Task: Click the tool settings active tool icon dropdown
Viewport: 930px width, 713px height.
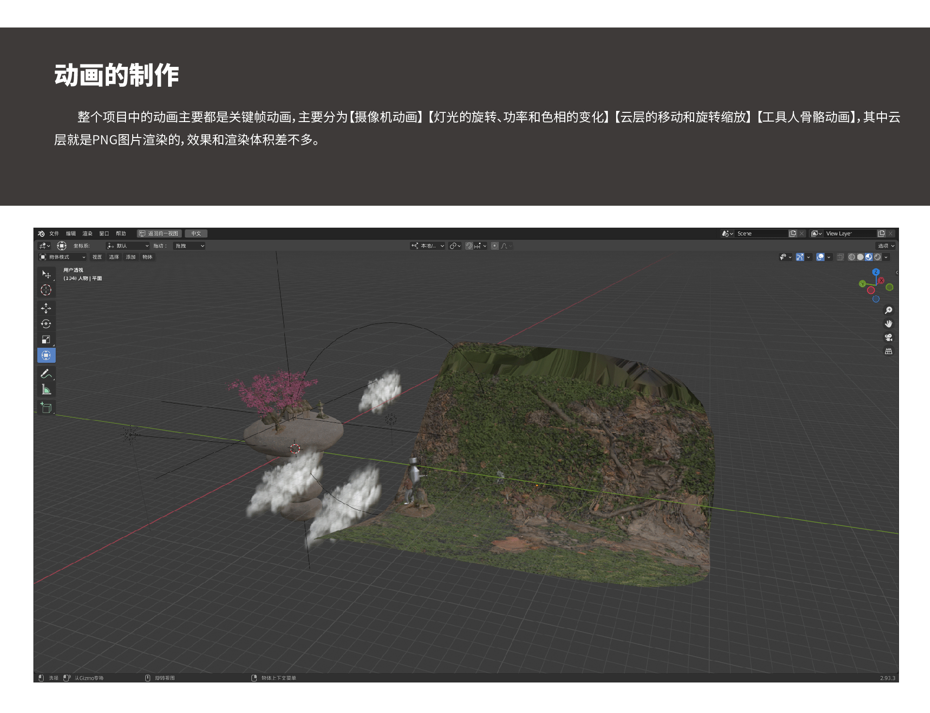Action: (x=45, y=246)
